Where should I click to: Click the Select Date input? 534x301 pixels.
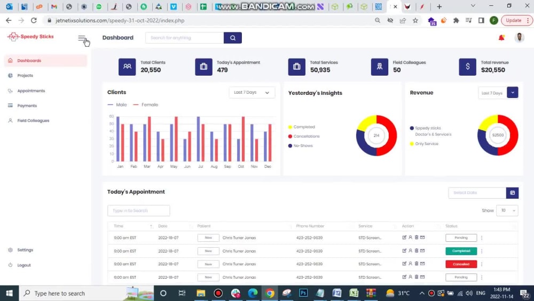click(x=477, y=193)
